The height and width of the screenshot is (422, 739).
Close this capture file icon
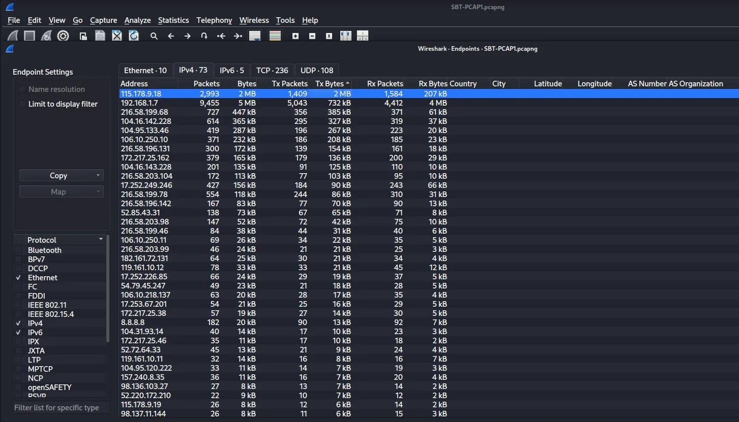point(117,36)
